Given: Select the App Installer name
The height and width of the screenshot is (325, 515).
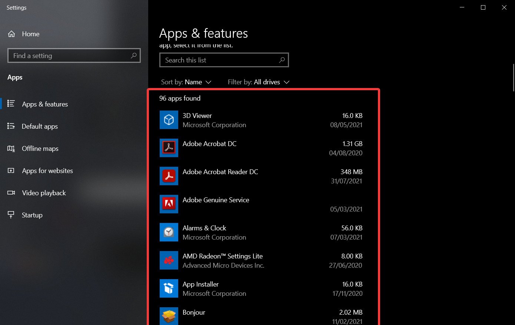Looking at the screenshot, I should (x=200, y=284).
